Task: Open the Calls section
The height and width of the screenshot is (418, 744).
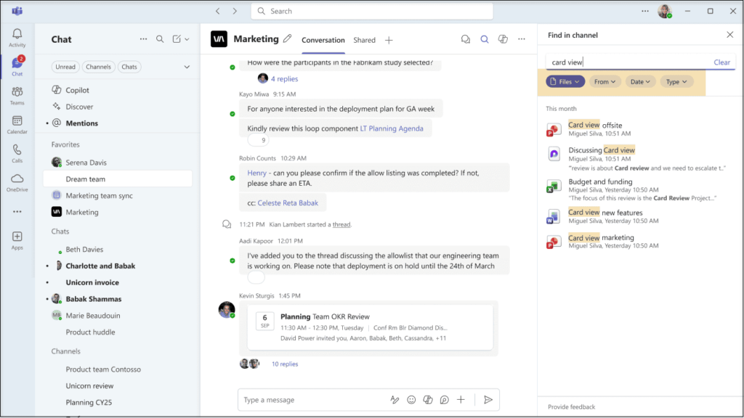Action: [17, 154]
